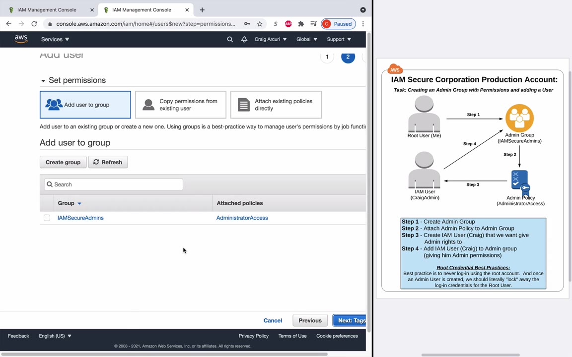Open the Terms of Use link

point(292,336)
